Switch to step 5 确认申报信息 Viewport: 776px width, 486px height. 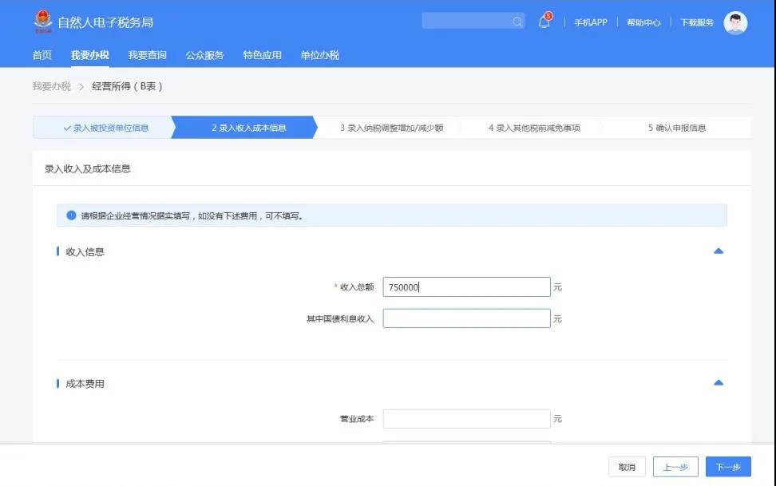pos(677,126)
